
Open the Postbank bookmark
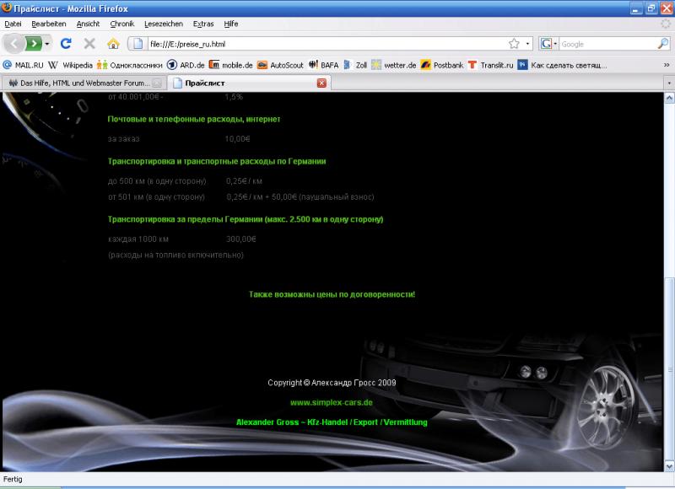coord(442,65)
